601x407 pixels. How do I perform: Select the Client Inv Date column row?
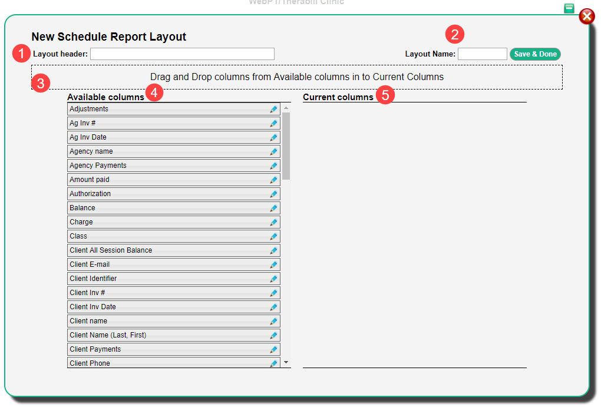pyautogui.click(x=174, y=307)
